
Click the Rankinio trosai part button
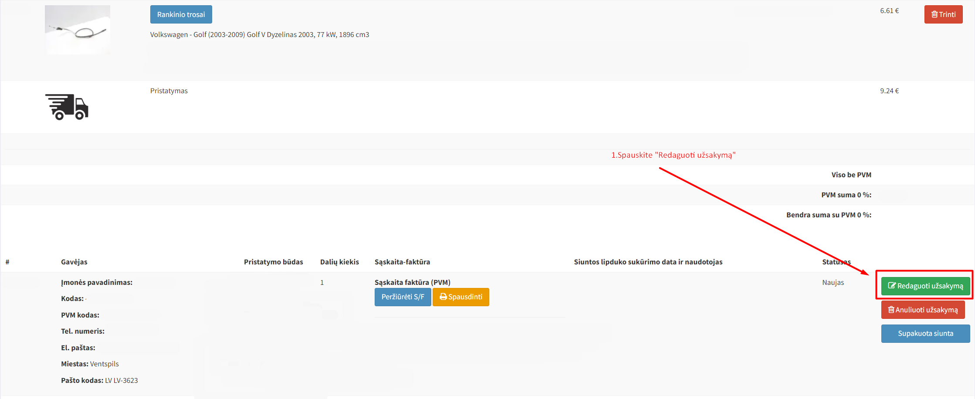pos(181,14)
